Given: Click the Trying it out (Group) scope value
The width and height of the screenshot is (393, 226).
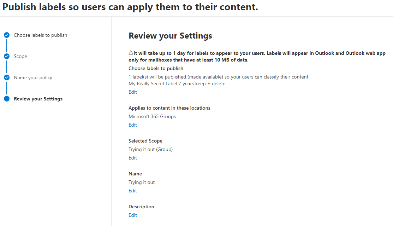Looking at the screenshot, I should tap(150, 149).
